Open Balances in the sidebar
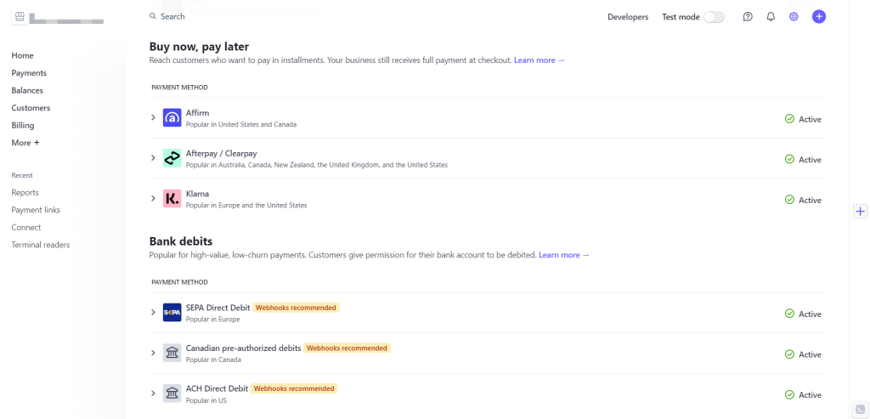 tap(27, 90)
